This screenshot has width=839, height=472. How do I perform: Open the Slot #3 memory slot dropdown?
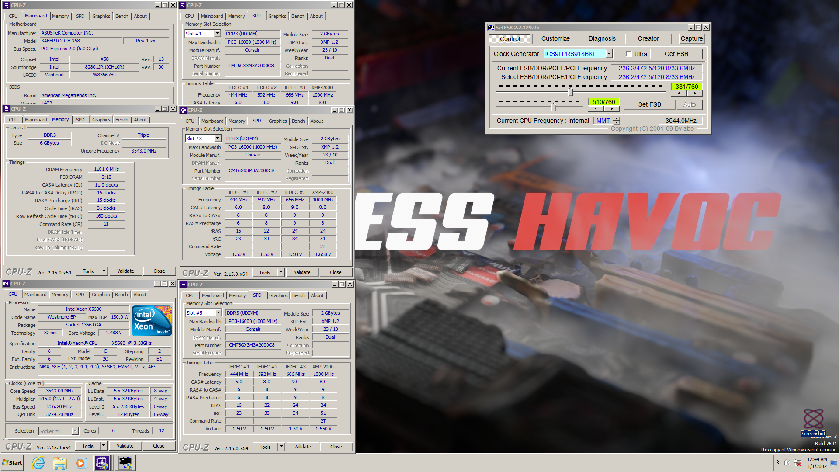[218, 139]
